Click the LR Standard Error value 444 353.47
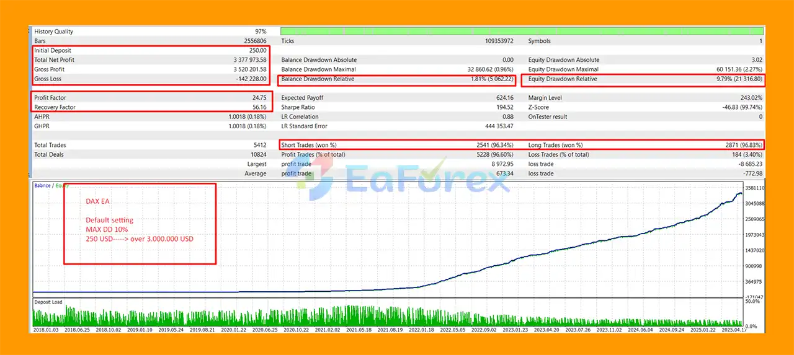Image resolution: width=794 pixels, height=355 pixels. 499,126
